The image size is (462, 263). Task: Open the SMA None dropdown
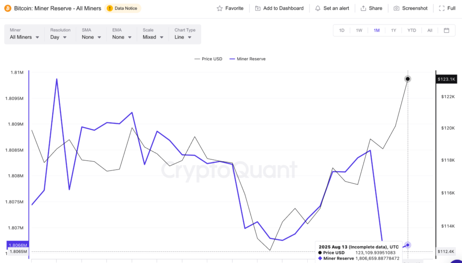coord(91,37)
